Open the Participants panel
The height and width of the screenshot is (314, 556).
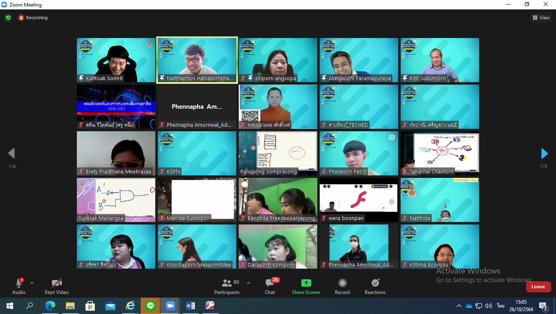pyautogui.click(x=227, y=287)
